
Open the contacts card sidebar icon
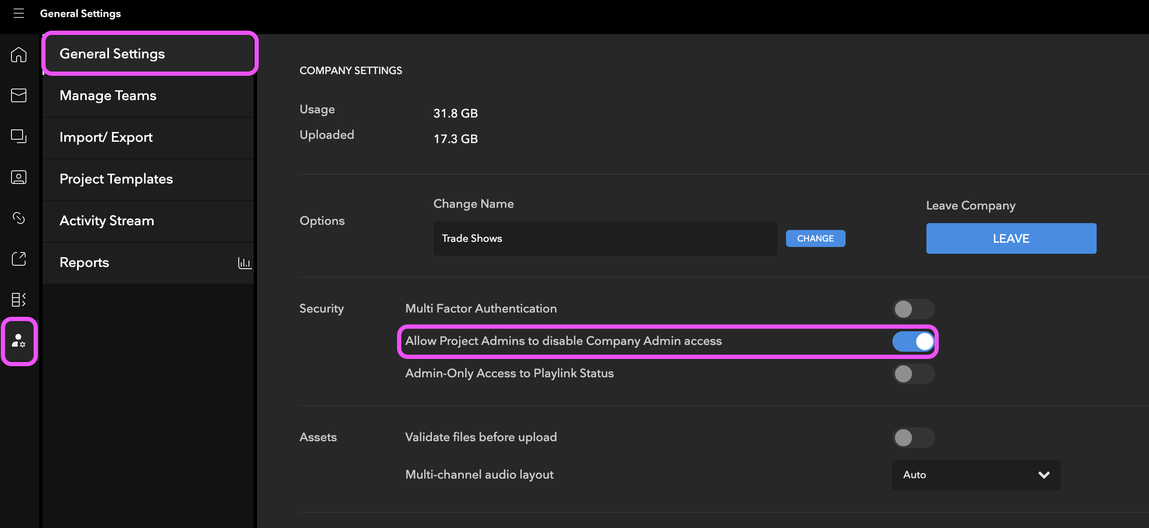point(18,177)
